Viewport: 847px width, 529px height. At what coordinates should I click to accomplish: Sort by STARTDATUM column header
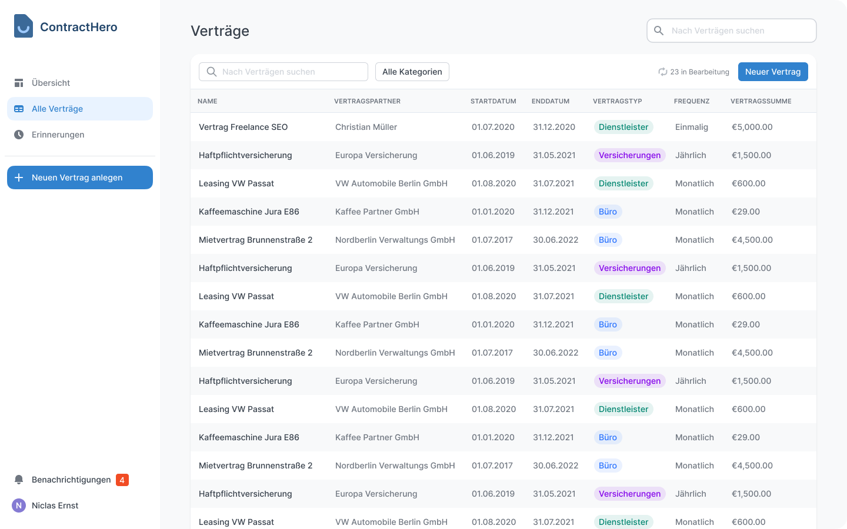[493, 101]
